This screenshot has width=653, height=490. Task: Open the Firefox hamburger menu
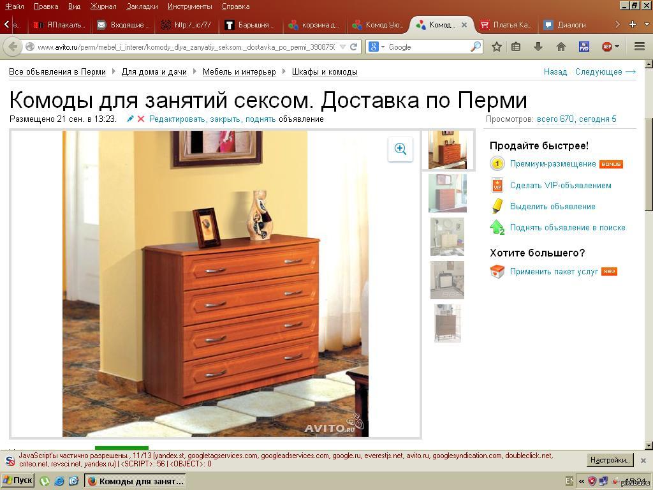click(x=640, y=47)
